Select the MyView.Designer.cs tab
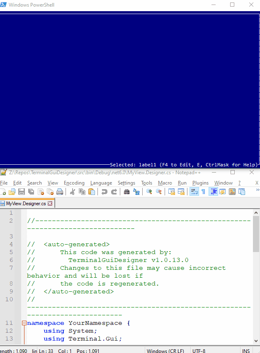The width and height of the screenshot is (260, 353). pos(26,204)
